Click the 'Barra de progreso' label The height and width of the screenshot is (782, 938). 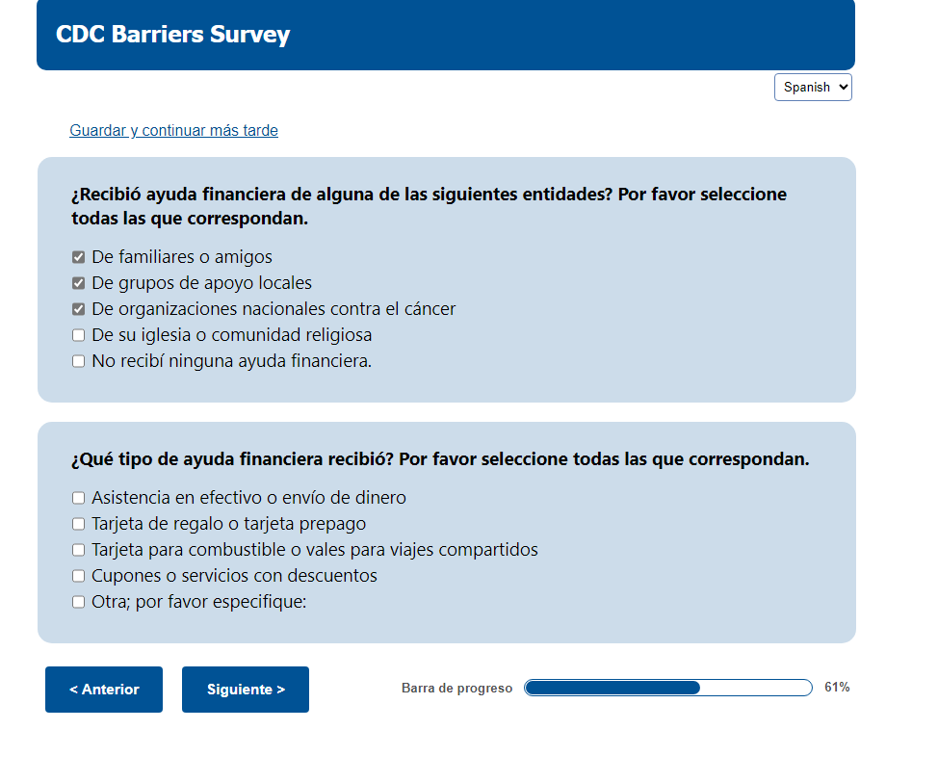457,688
